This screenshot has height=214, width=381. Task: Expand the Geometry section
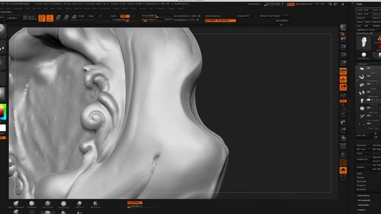coord(364,196)
